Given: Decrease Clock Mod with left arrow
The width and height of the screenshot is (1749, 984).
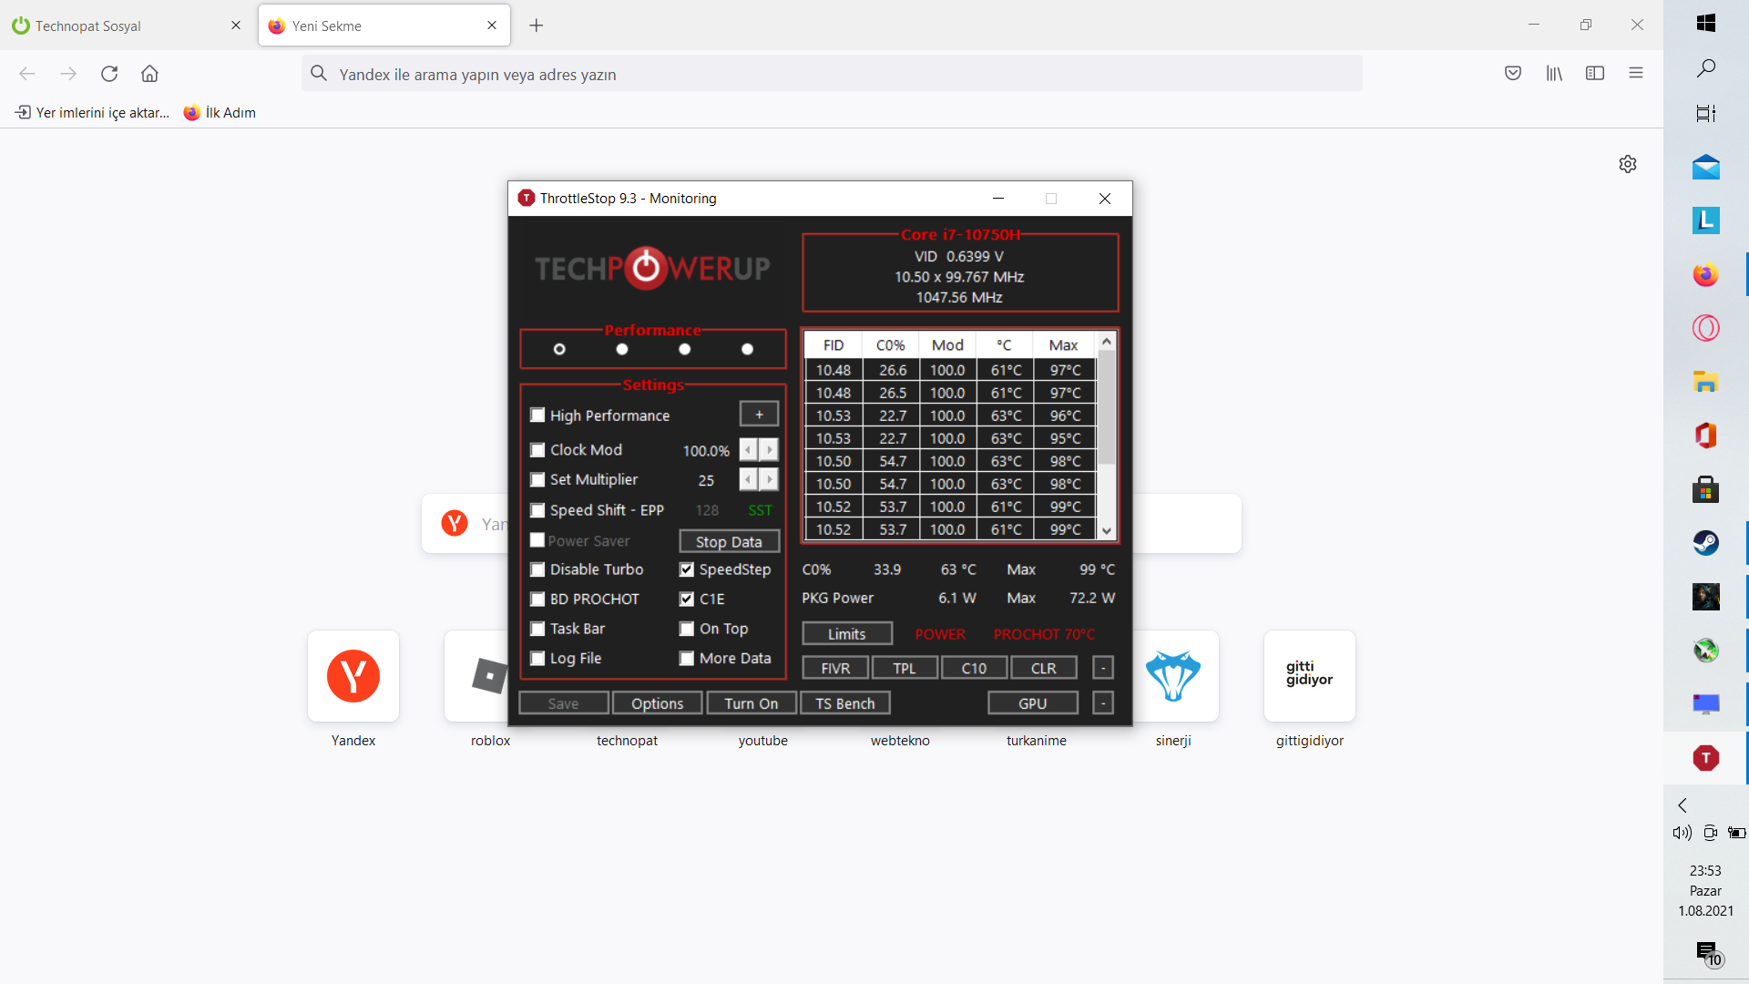Looking at the screenshot, I should pyautogui.click(x=748, y=450).
